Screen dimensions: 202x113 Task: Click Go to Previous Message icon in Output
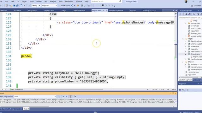(63, 96)
